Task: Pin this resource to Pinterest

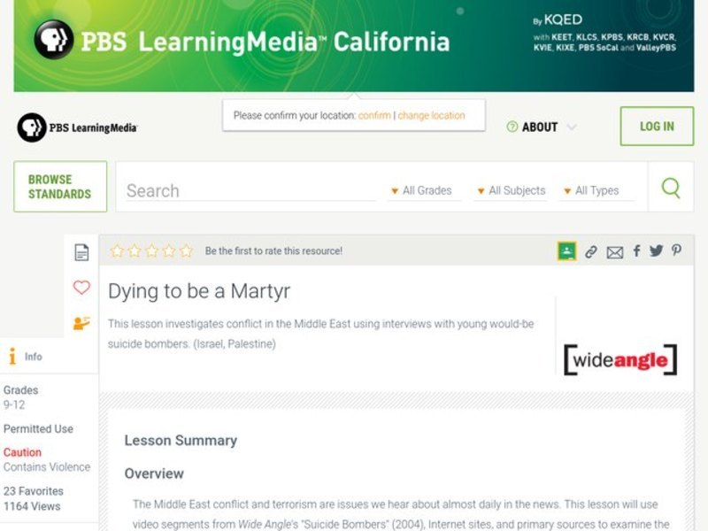Action: [675, 251]
